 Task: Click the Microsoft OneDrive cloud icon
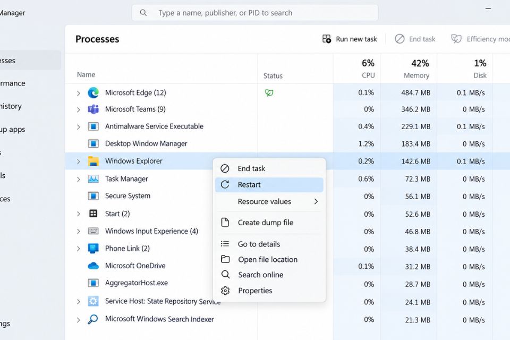[93, 266]
